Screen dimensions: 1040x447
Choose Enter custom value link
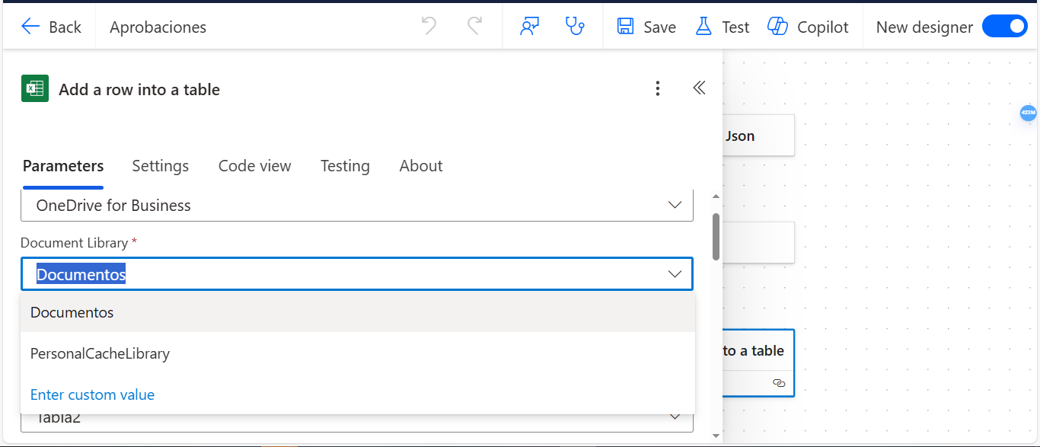pyautogui.click(x=92, y=394)
